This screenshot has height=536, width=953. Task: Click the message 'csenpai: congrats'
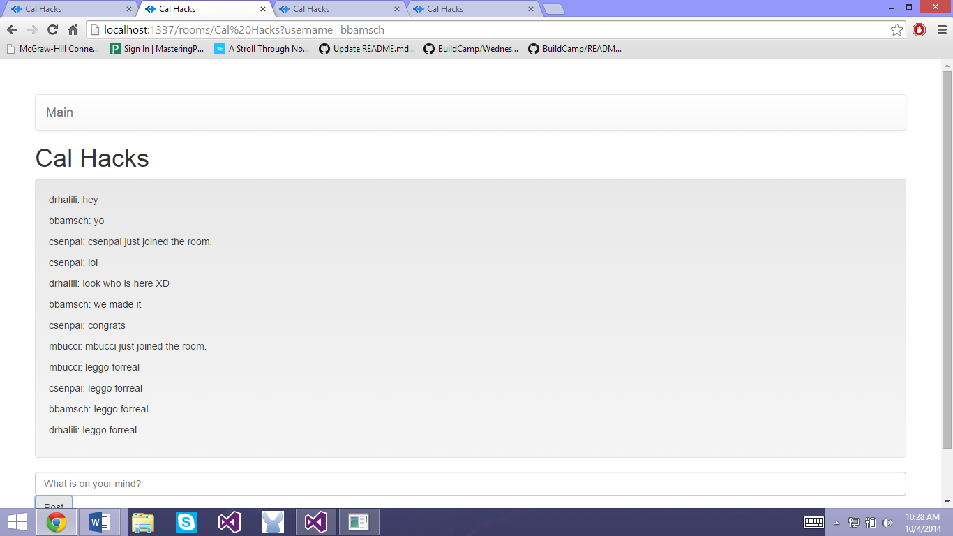point(87,325)
